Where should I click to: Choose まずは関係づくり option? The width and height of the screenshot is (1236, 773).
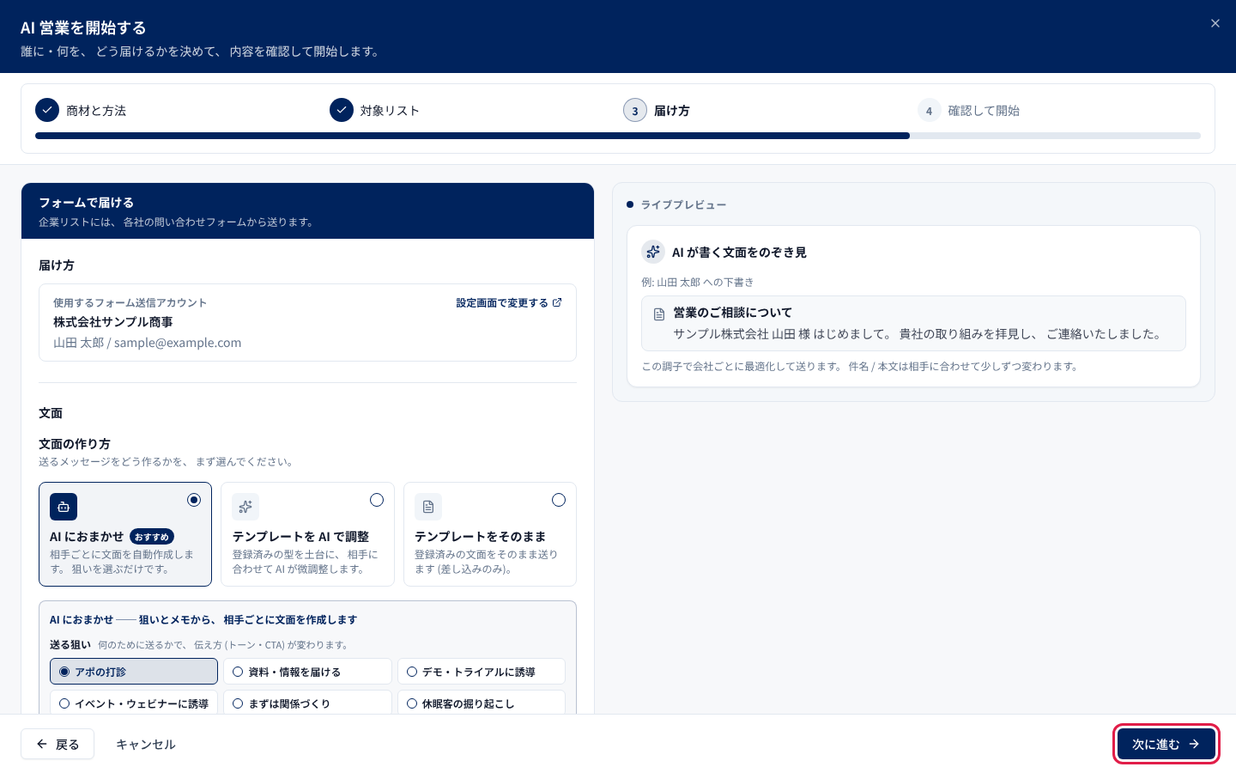click(x=307, y=703)
